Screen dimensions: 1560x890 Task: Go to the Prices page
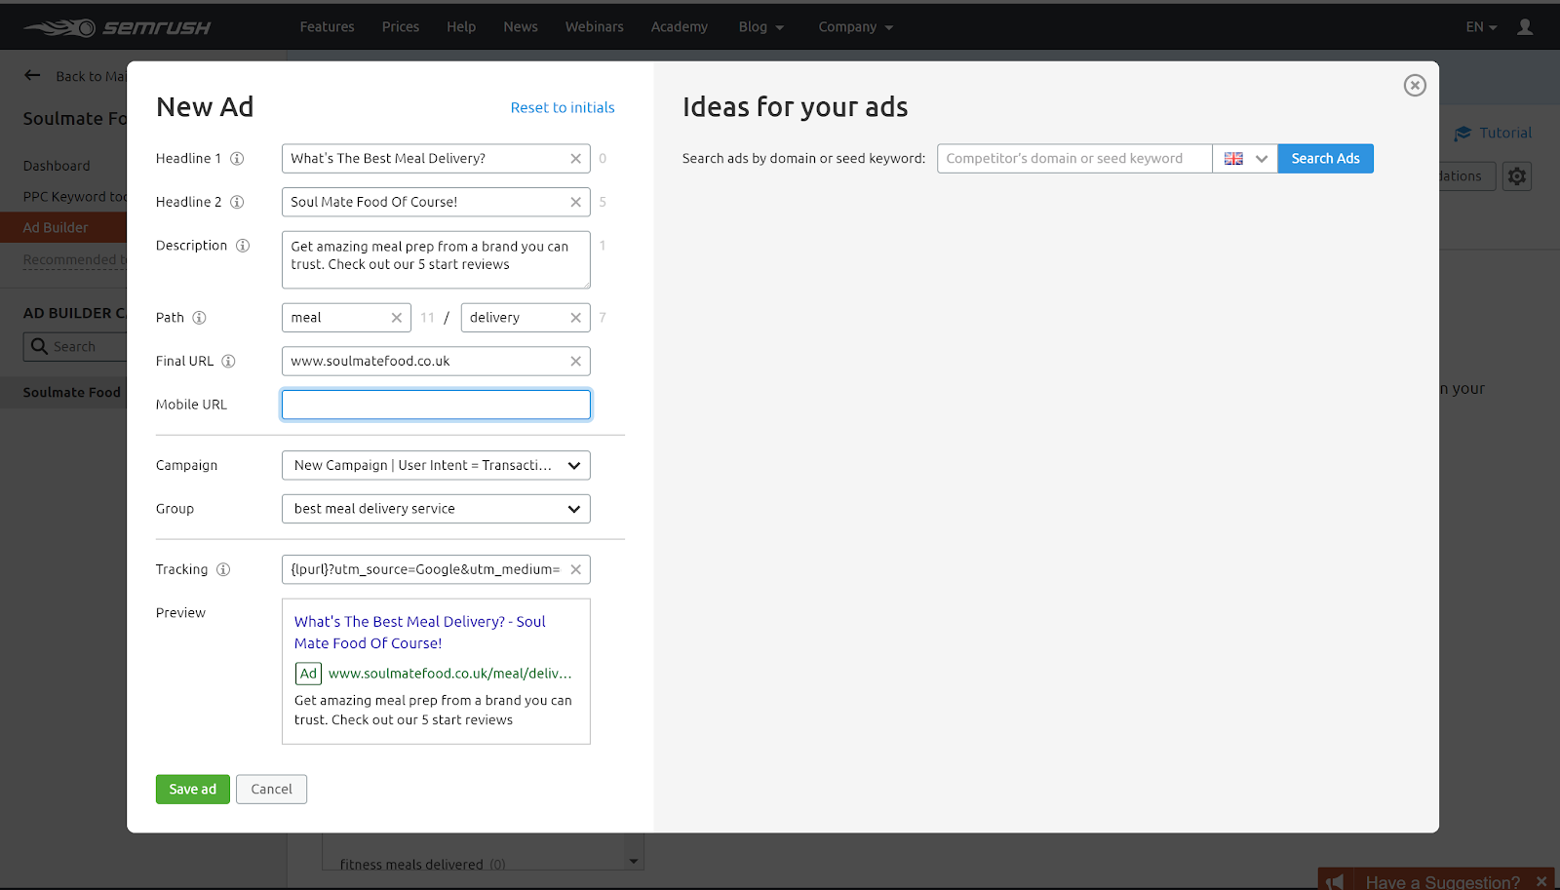(401, 27)
